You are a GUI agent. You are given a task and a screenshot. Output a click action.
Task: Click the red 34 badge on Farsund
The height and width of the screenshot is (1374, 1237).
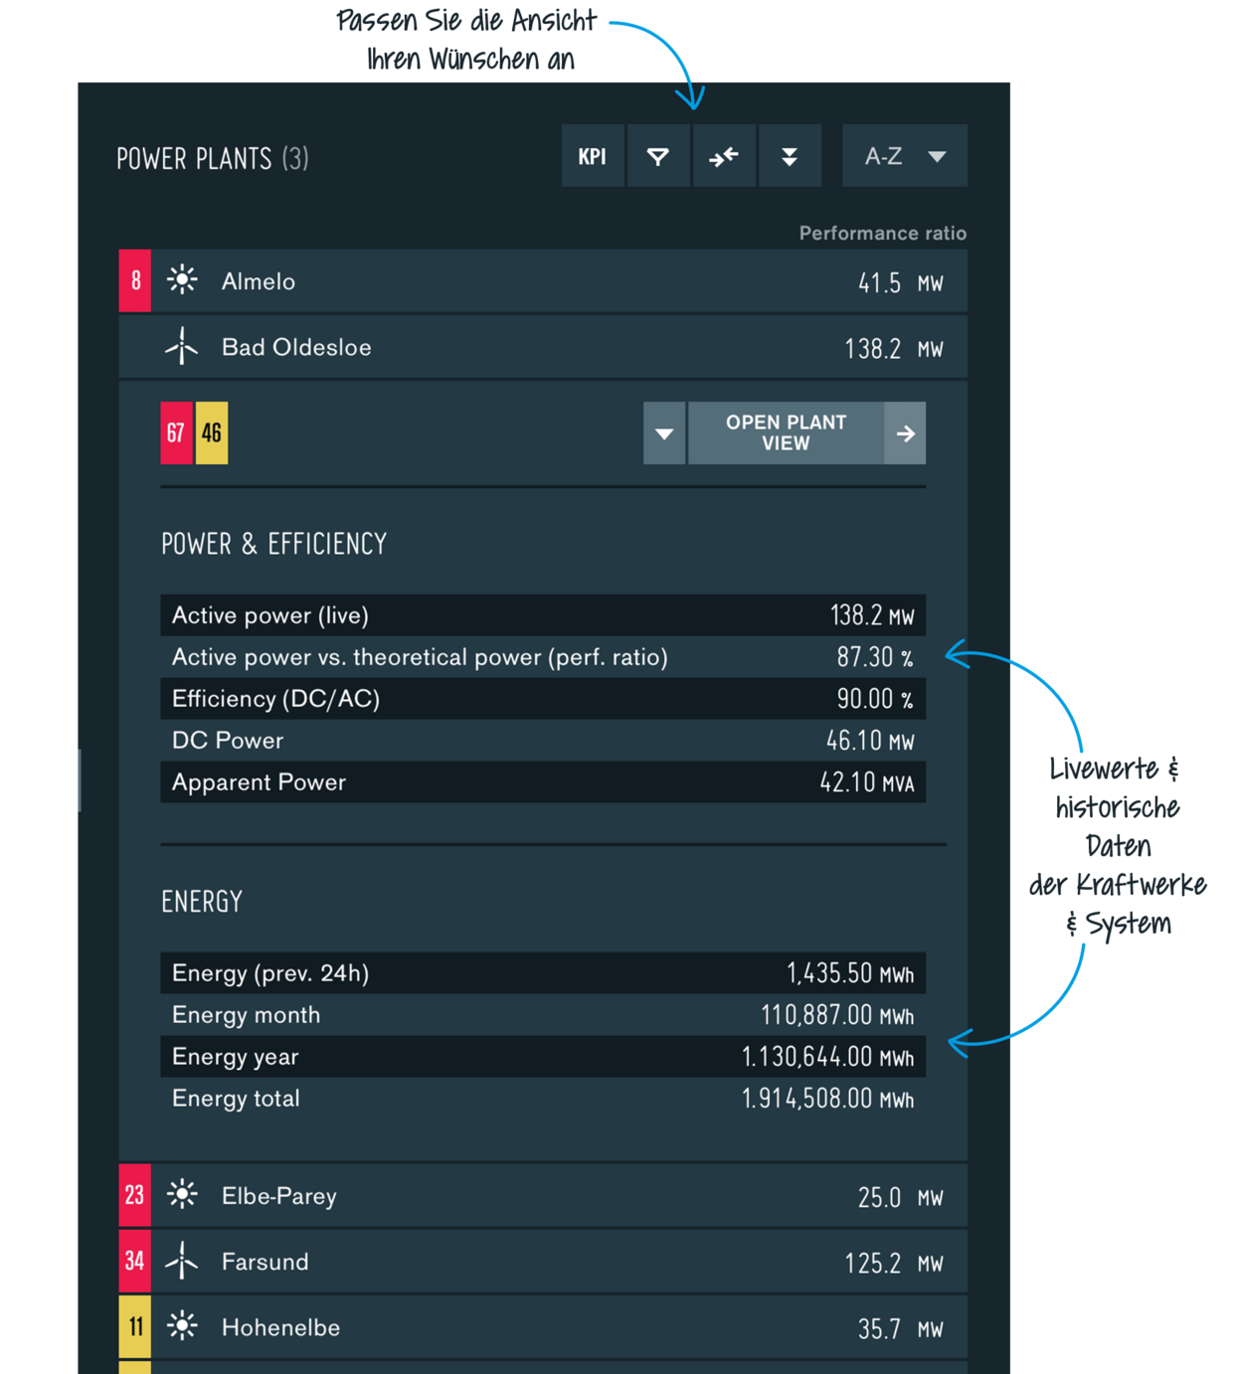[135, 1261]
